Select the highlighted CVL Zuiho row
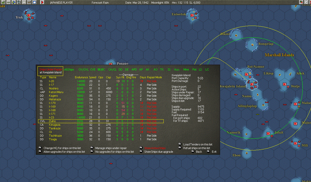The image size is (311, 182). pyautogui.click(x=101, y=121)
